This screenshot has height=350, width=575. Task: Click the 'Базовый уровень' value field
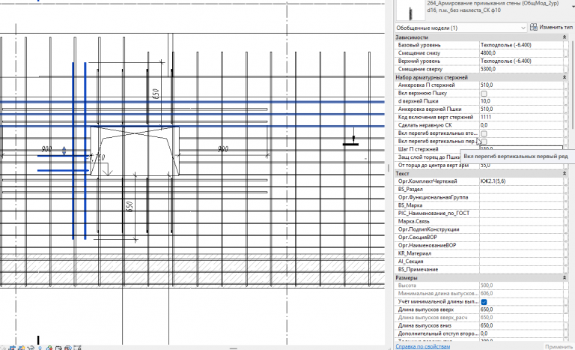point(521,45)
